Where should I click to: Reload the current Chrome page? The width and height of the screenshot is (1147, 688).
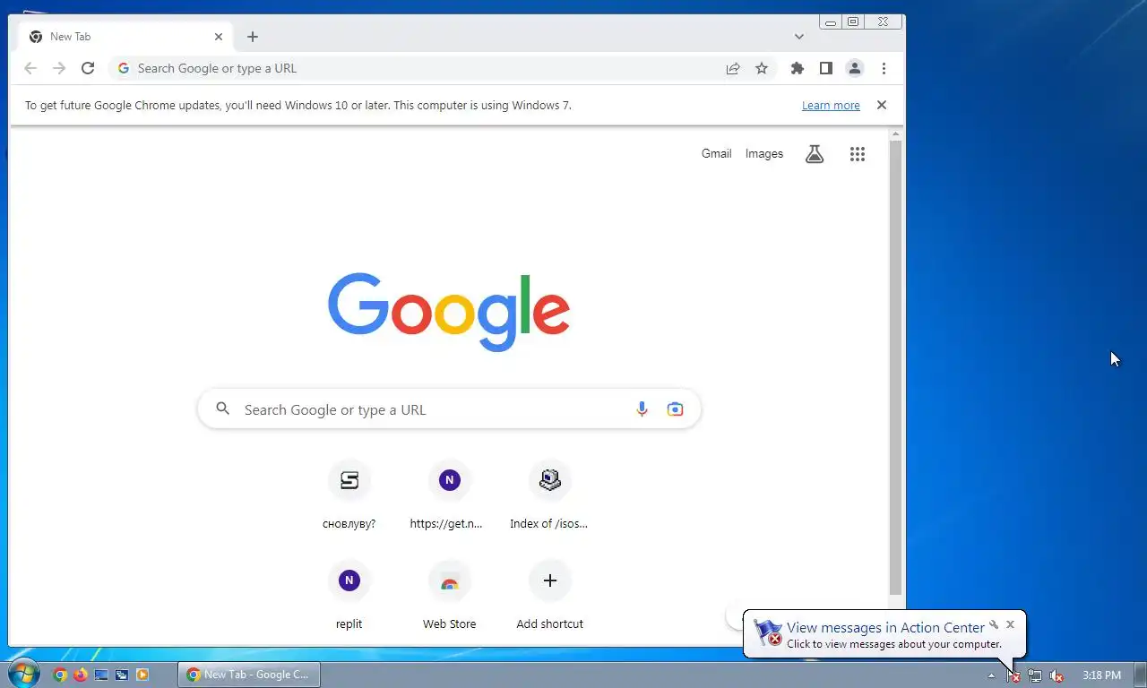88,68
